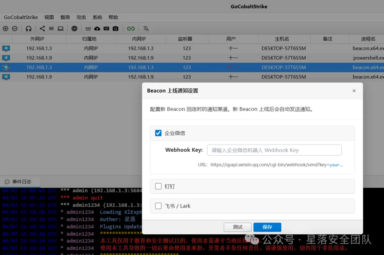Click the keyboard keystrokes icon
The image size is (384, 255).
[106, 28]
